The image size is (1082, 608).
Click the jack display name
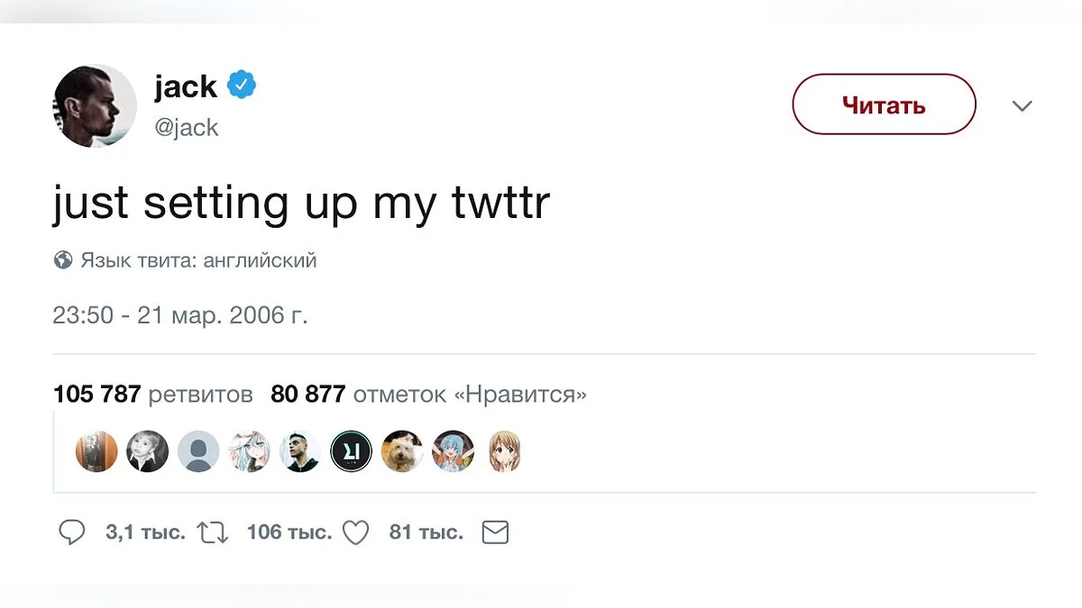[x=186, y=86]
